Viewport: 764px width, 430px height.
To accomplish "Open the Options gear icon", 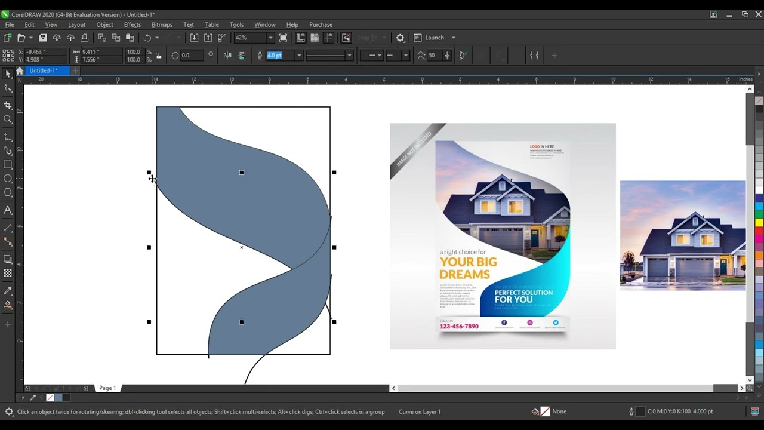I will tap(400, 38).
